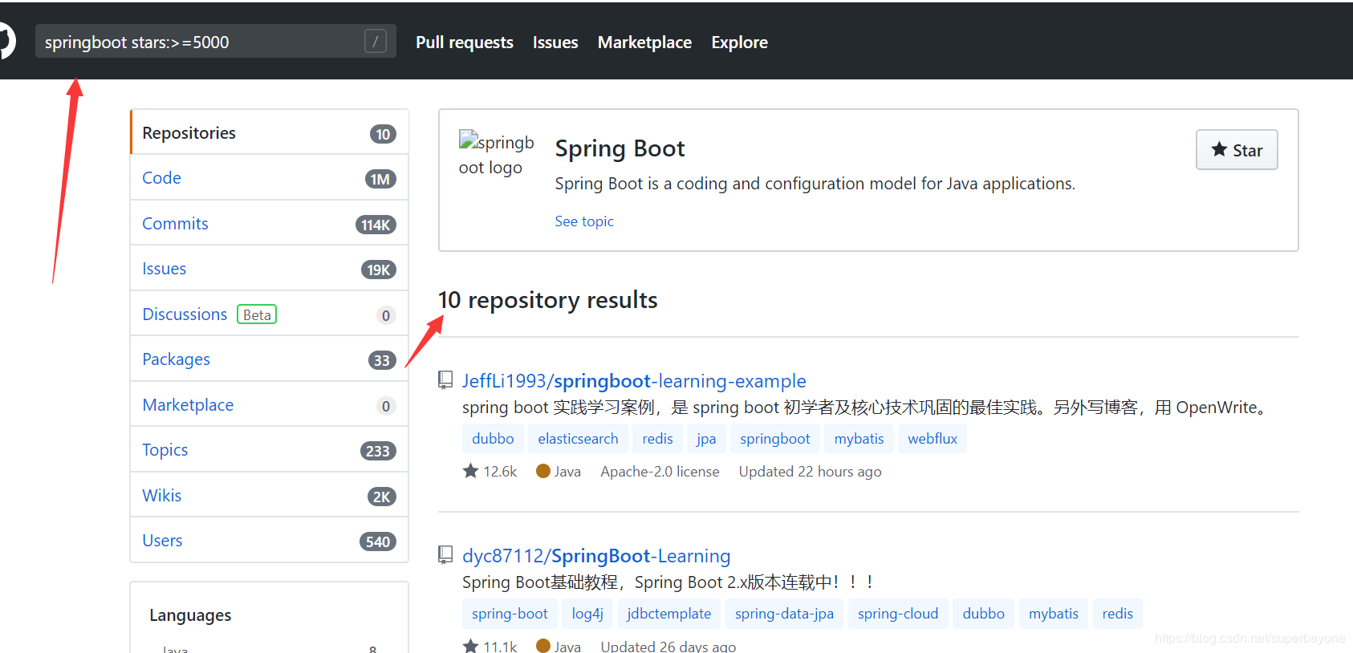Click the spring-boot topic tag

tap(510, 614)
